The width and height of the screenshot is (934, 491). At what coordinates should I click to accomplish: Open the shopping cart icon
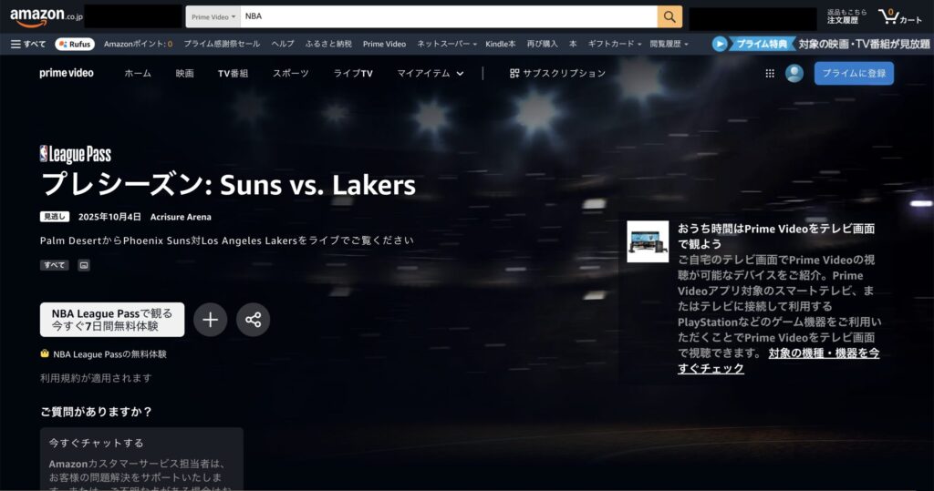(899, 17)
